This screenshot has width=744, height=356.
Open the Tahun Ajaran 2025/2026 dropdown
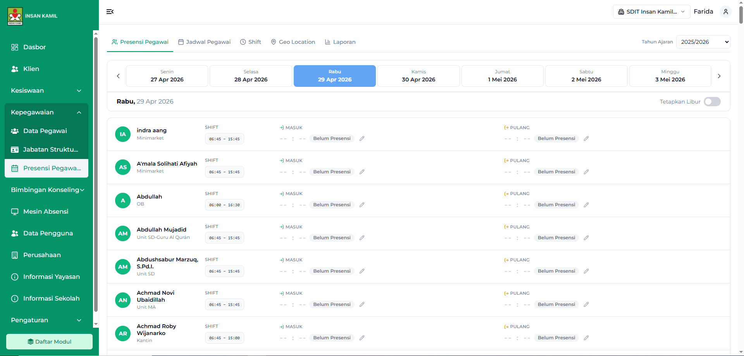703,42
